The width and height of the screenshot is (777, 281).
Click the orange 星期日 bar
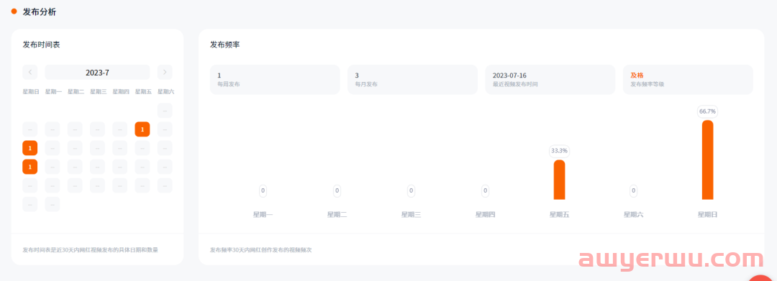(x=708, y=160)
